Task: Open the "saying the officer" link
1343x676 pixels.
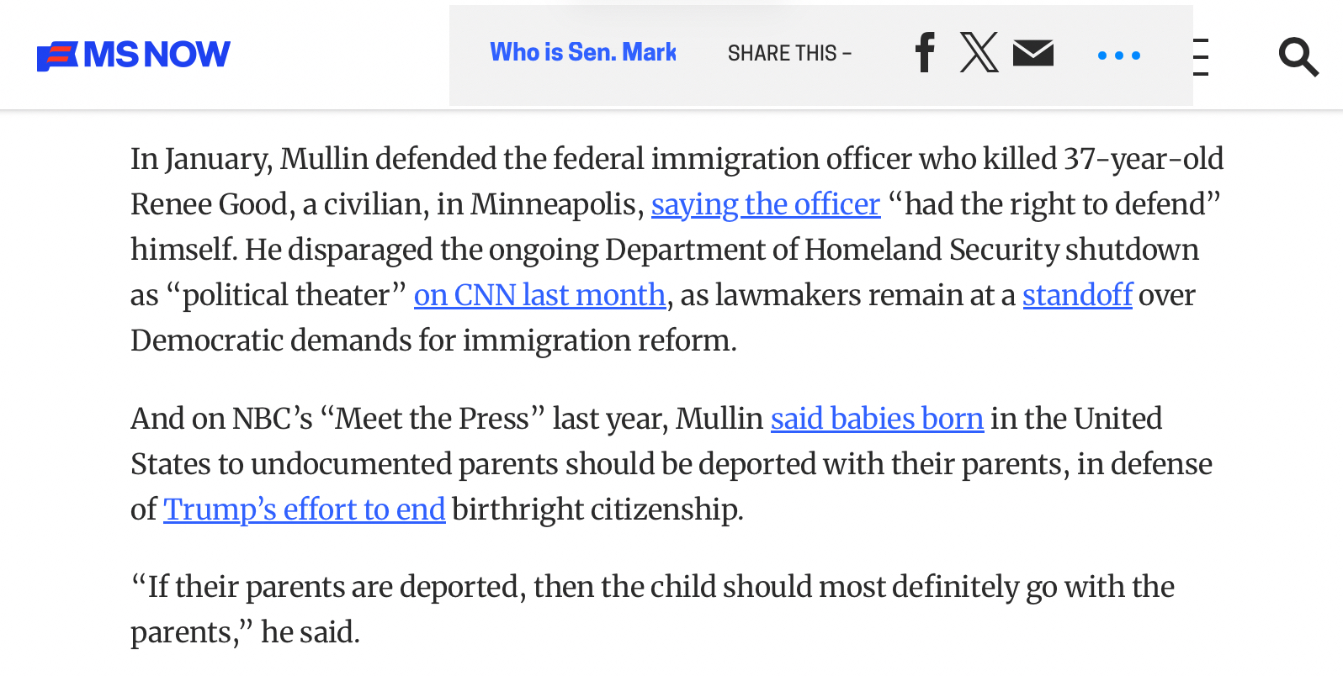Action: 765,204
